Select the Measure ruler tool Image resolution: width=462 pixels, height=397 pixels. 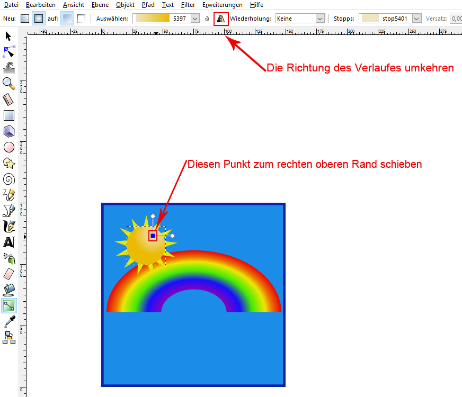click(x=9, y=100)
